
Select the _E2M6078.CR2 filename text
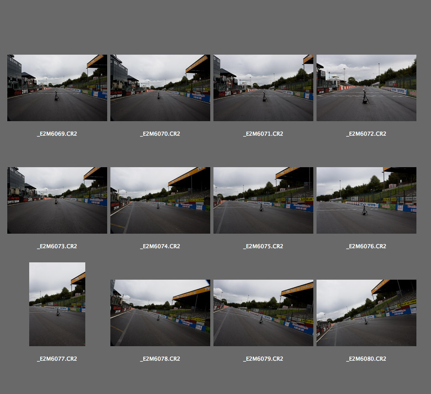coord(160,359)
